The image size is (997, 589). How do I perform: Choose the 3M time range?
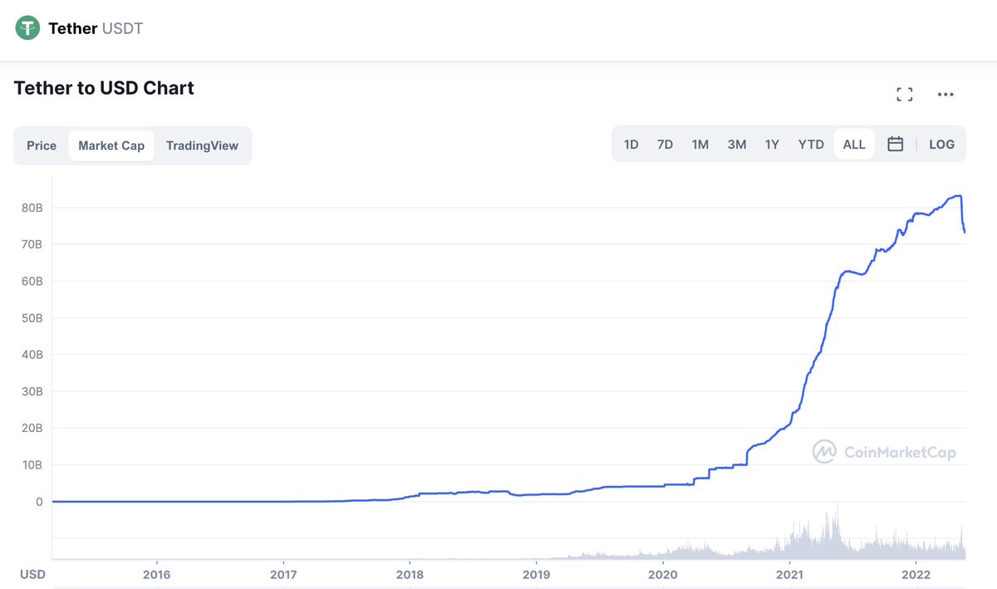pyautogui.click(x=737, y=144)
